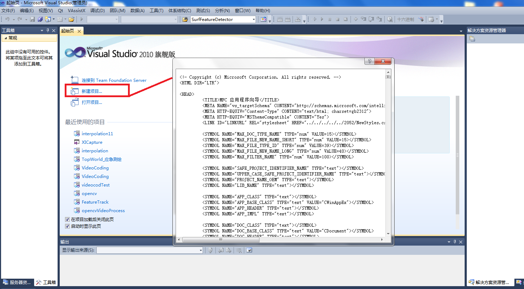This screenshot has width=524, height=289.
Task: Open the 编辑(E) menu
Action: pyautogui.click(x=27, y=11)
